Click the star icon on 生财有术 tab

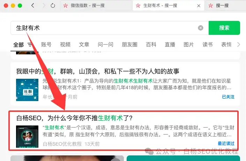(x=138, y=6)
